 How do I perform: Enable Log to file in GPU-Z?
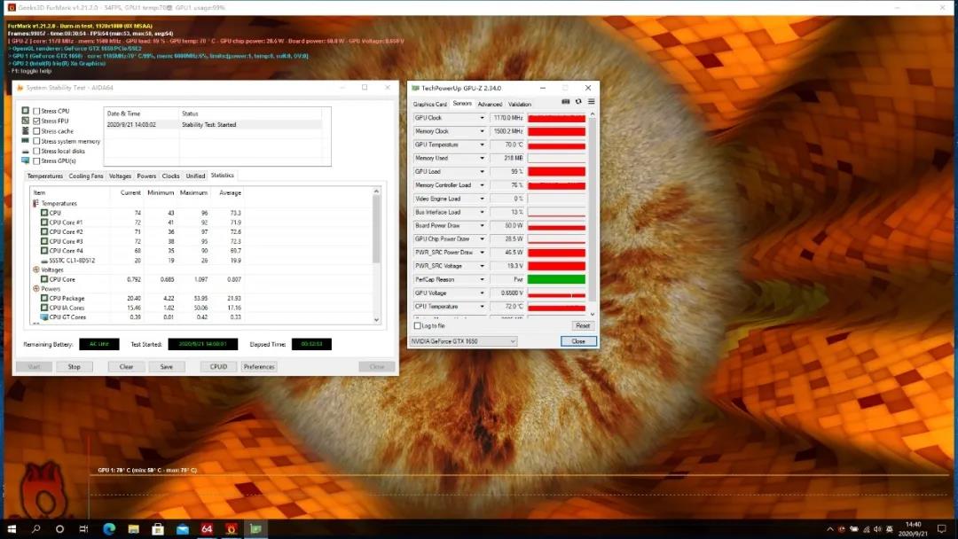coord(418,326)
